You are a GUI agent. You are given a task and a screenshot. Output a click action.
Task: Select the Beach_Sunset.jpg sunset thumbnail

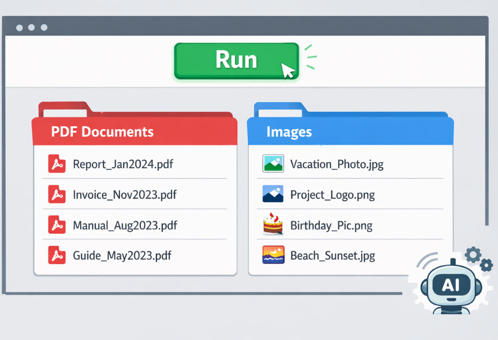[x=273, y=256]
